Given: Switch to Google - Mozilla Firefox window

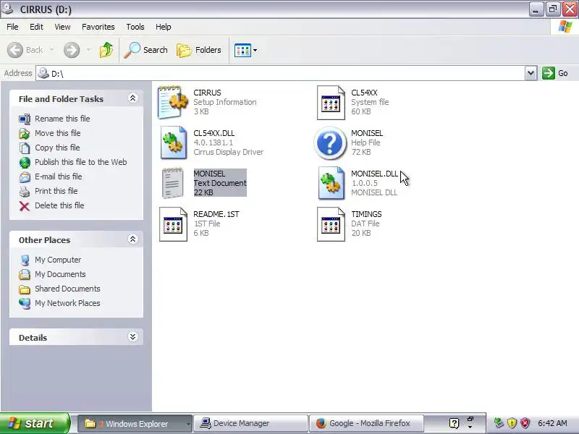Looking at the screenshot, I should coord(366,423).
